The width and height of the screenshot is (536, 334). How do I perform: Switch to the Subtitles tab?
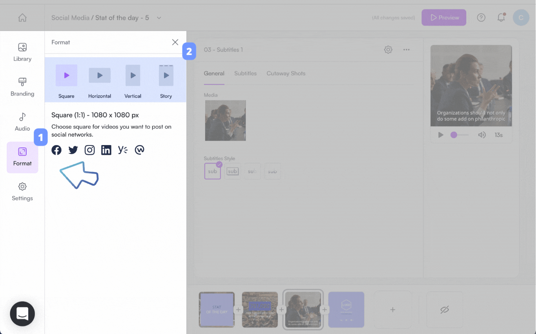(245, 73)
